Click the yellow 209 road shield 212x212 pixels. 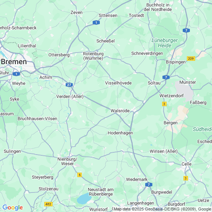click(191, 59)
